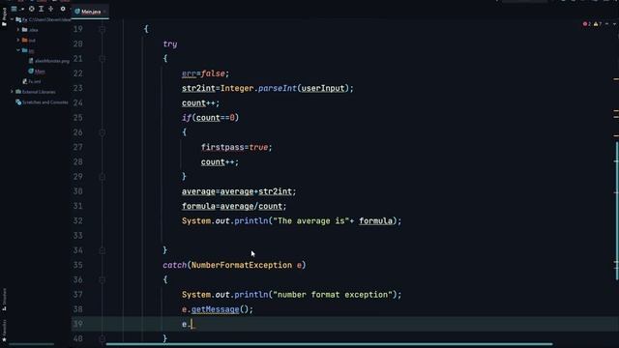
Task: Click the Main class file icon in tree
Action: coord(31,71)
